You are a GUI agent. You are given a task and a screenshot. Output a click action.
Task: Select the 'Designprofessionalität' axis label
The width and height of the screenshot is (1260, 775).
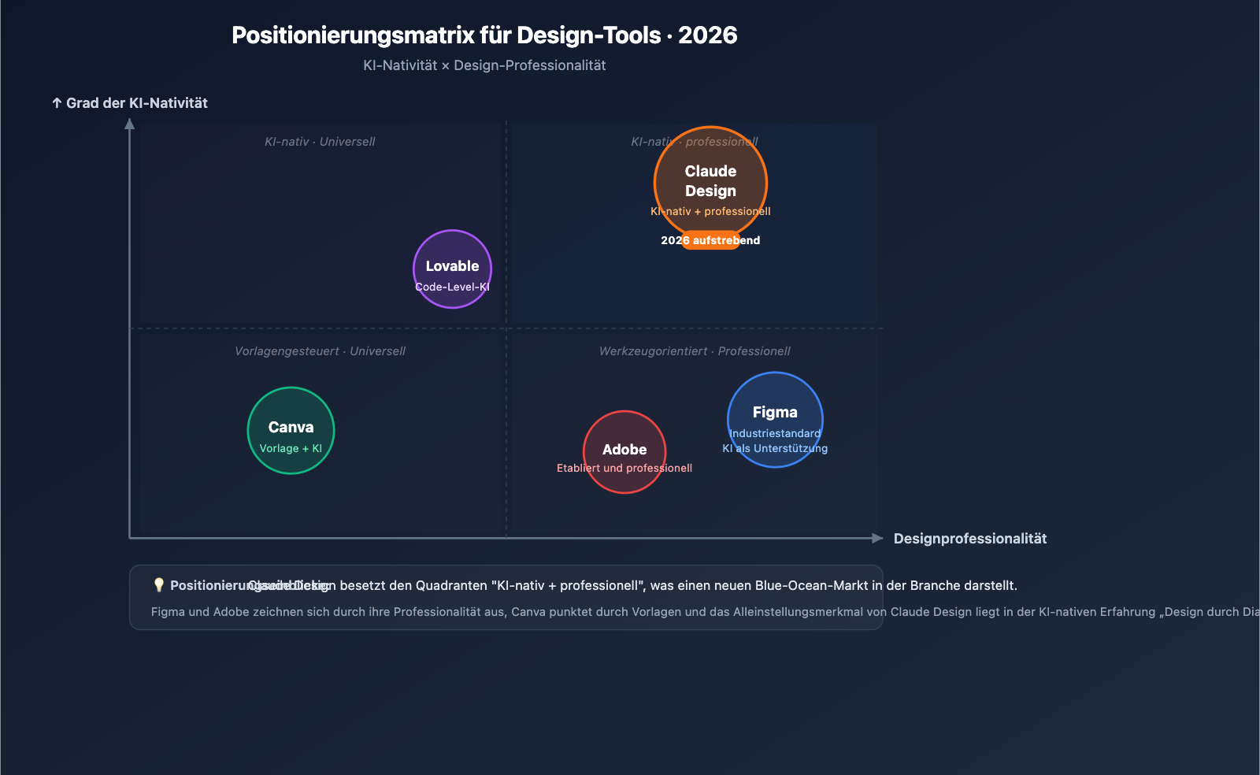pyautogui.click(x=969, y=539)
